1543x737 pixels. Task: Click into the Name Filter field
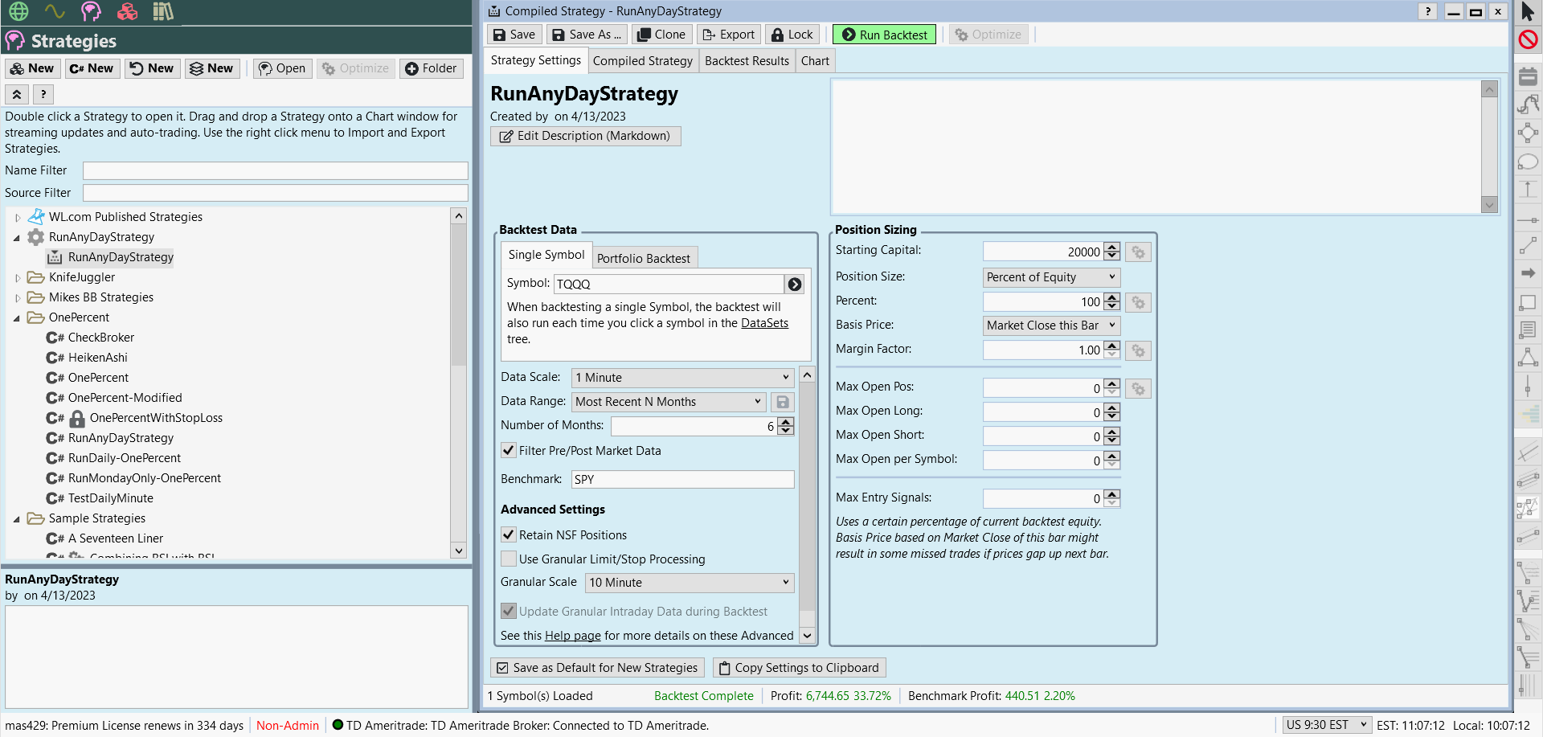tap(275, 170)
